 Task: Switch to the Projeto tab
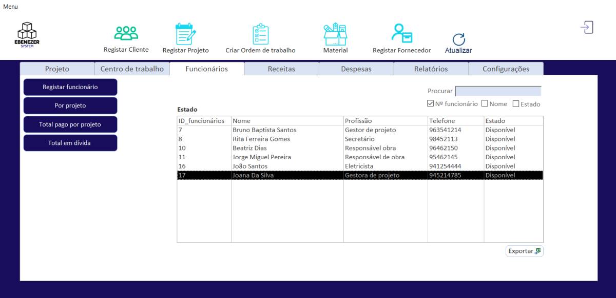[57, 69]
